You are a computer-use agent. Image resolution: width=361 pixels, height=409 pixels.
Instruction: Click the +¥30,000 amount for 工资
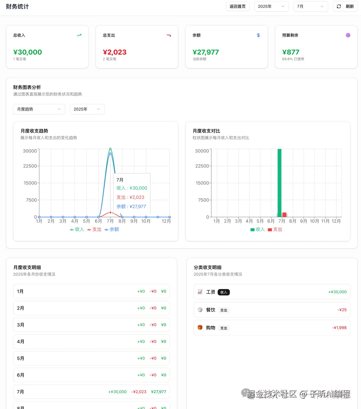[x=337, y=292]
